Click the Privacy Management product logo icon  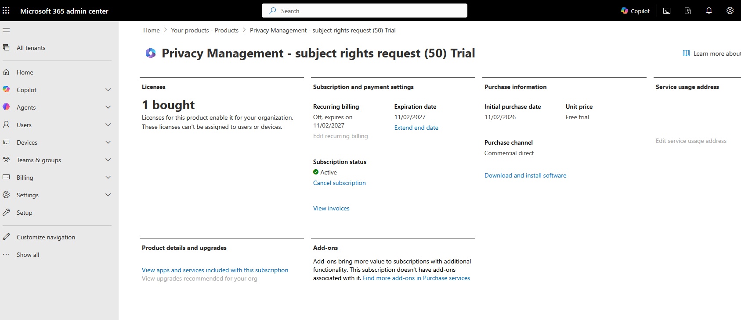151,53
